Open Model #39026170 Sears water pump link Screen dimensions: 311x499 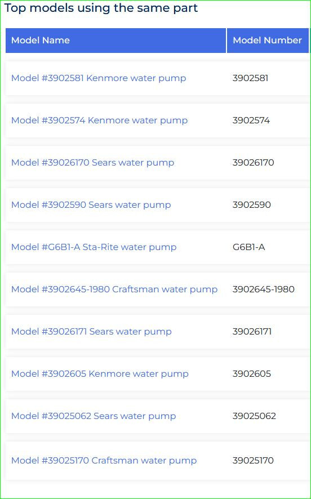point(92,163)
